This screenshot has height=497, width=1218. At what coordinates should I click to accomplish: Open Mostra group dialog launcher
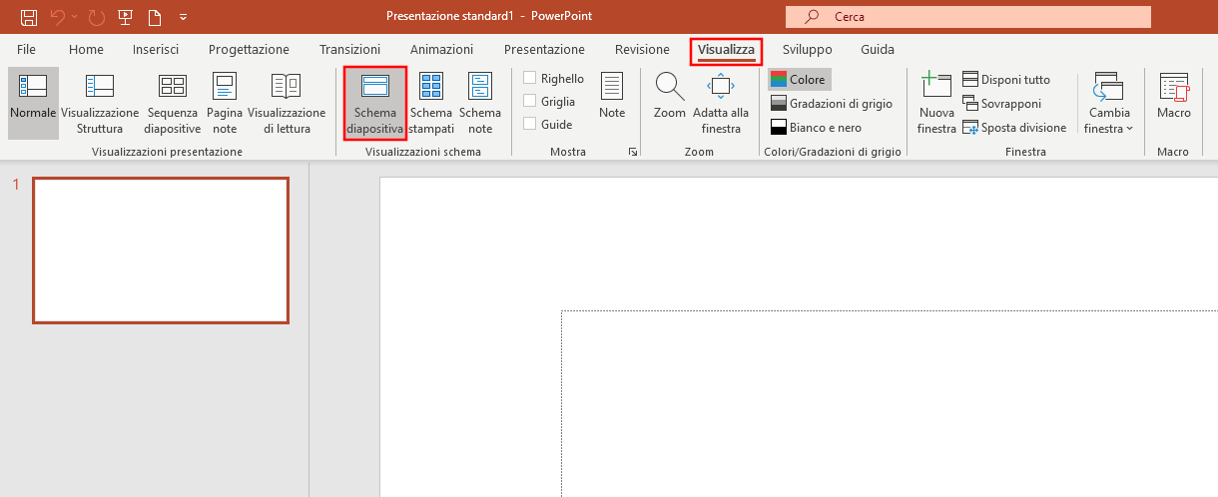point(632,152)
